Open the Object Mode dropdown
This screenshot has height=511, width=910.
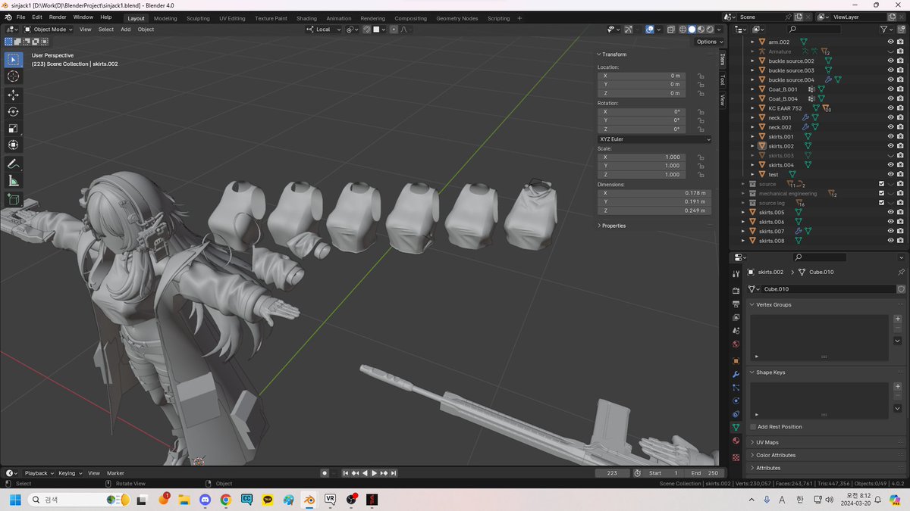click(x=49, y=30)
